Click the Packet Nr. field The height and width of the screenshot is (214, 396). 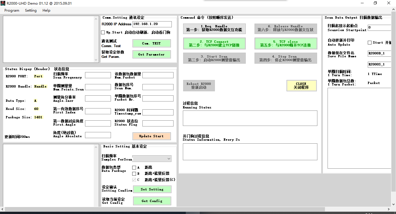pos(158,99)
